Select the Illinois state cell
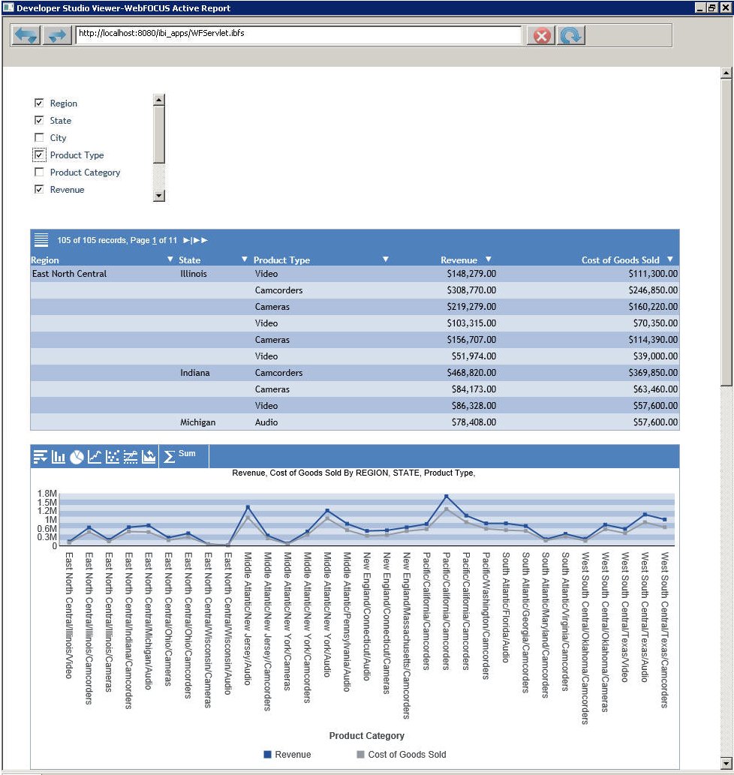This screenshot has height=775, width=734. [x=194, y=274]
